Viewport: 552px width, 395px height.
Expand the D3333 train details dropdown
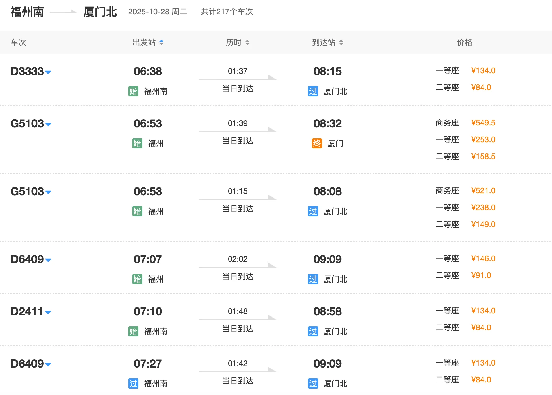48,72
